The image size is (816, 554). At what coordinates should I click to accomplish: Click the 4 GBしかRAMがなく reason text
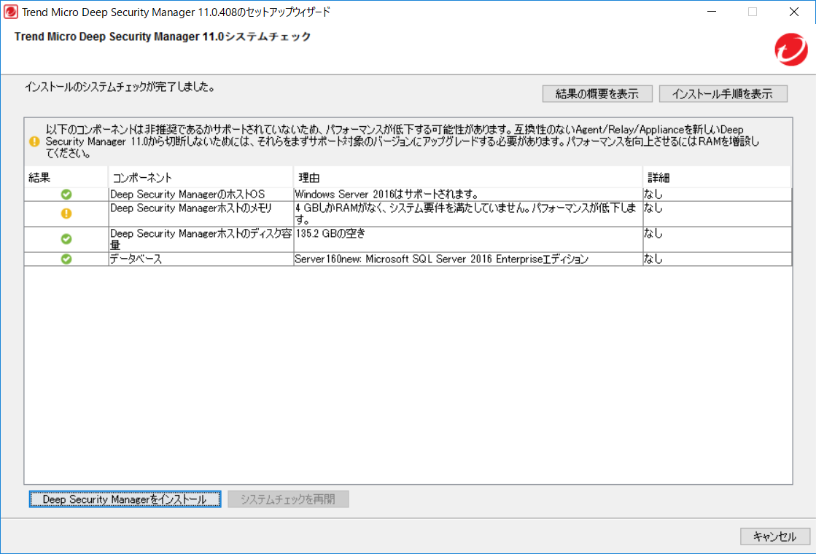465,214
